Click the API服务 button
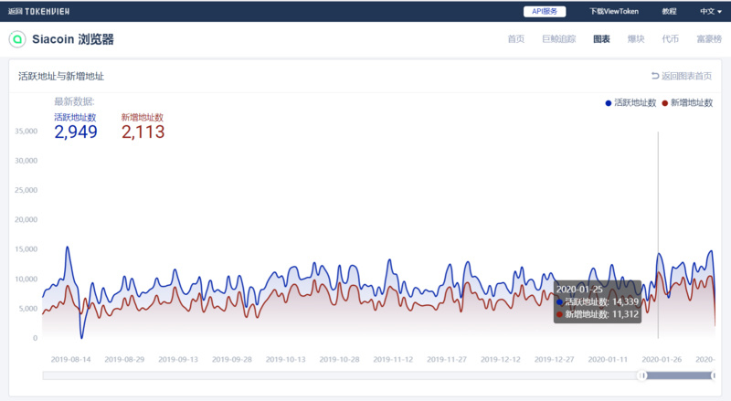Viewport: 731px width, 401px height. [545, 12]
